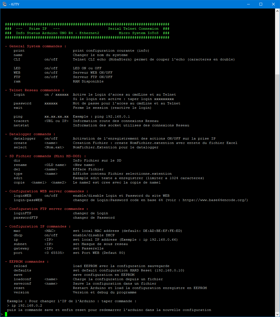Click the KiTTY app icon in title bar

click(x=4, y=4)
